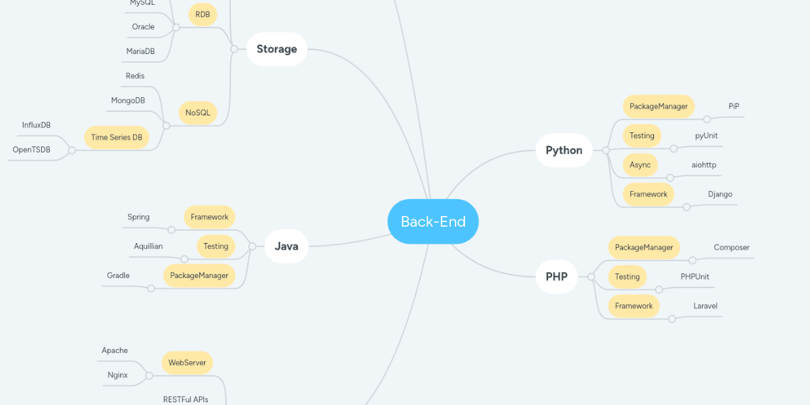The height and width of the screenshot is (405, 810).
Task: Collapse the Python branch via its circle
Action: point(605,150)
